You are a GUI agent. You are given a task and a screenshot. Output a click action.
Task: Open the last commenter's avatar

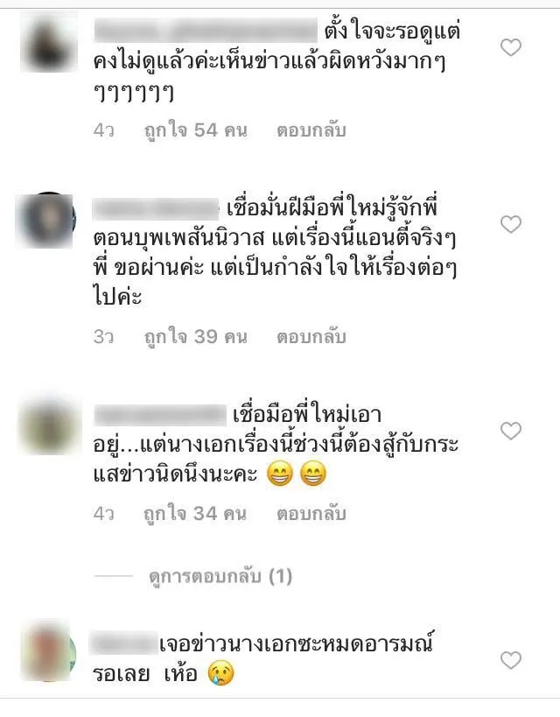coord(48,650)
